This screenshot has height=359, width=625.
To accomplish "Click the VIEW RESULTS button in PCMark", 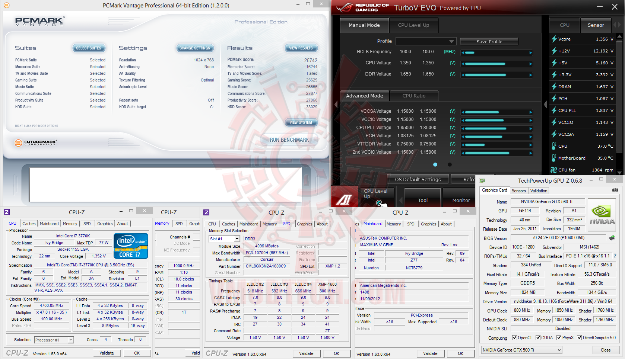I will click(x=301, y=48).
